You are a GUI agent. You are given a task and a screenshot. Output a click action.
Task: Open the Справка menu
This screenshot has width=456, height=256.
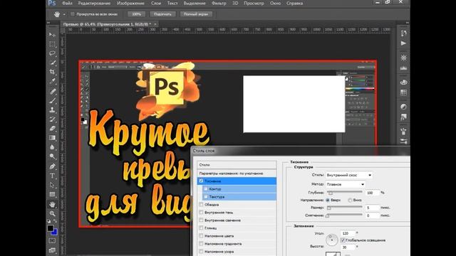294,3
